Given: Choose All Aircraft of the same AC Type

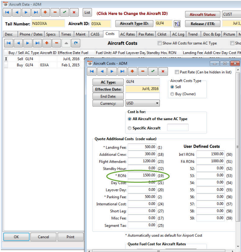Looking at the screenshot, I should click(x=129, y=119).
